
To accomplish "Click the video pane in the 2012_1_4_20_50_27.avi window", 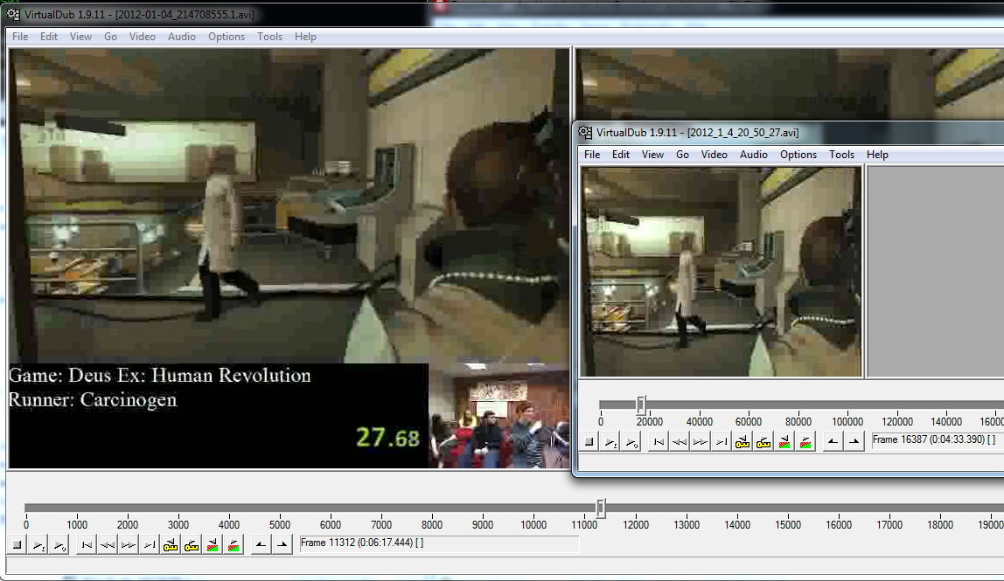I will 721,272.
